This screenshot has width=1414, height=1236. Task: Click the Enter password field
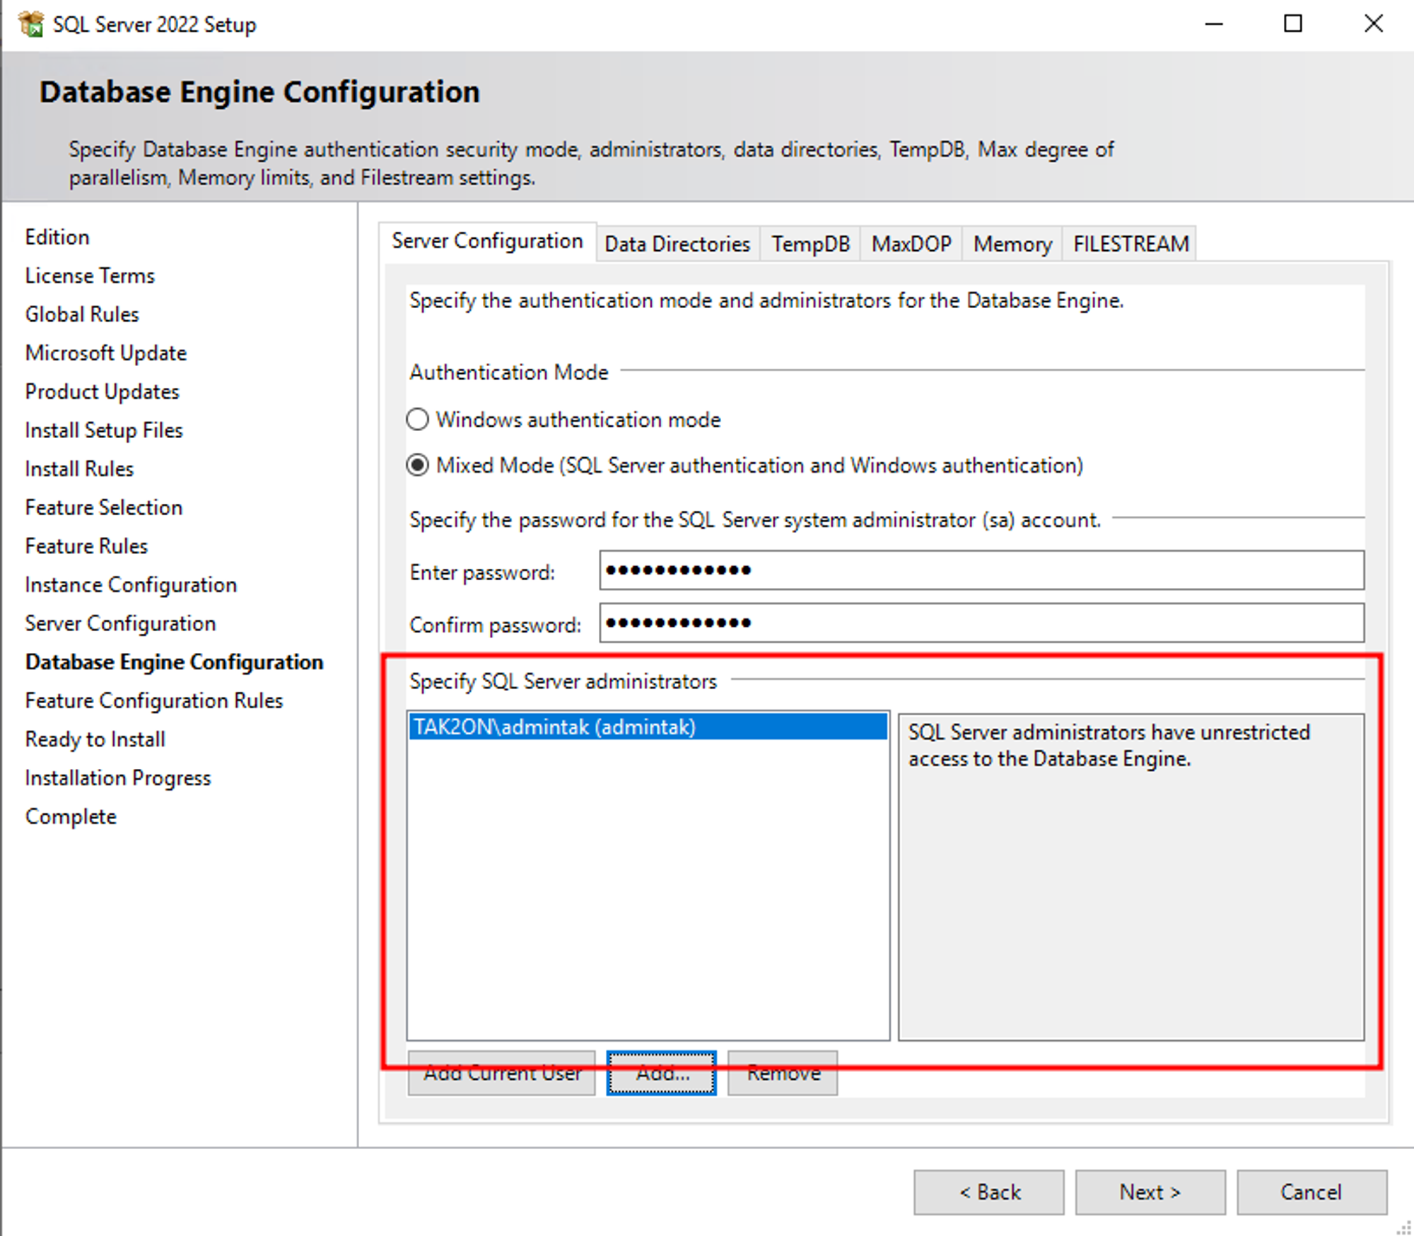click(x=981, y=570)
